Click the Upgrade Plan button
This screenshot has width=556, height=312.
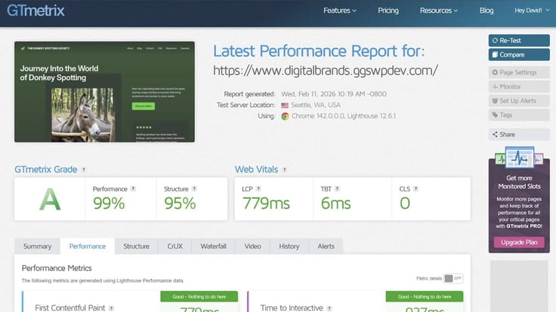coord(519,243)
